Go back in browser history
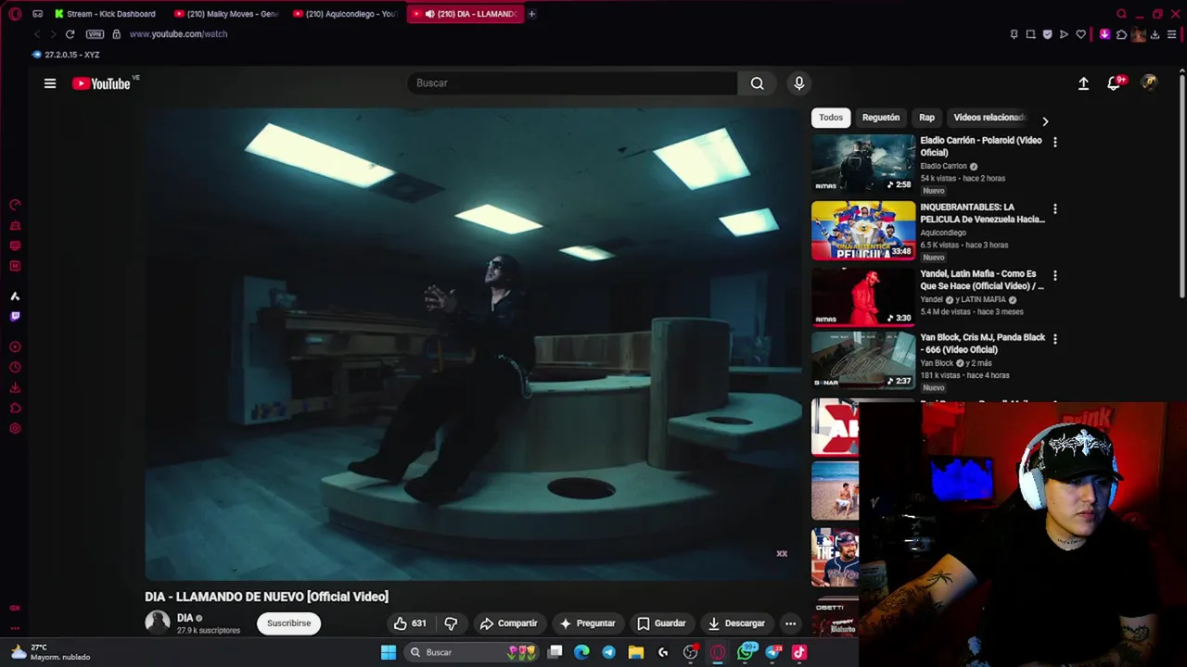The image size is (1187, 667). tap(37, 34)
